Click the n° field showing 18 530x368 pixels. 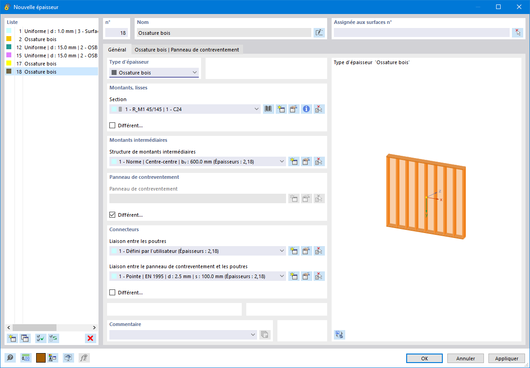pos(117,33)
